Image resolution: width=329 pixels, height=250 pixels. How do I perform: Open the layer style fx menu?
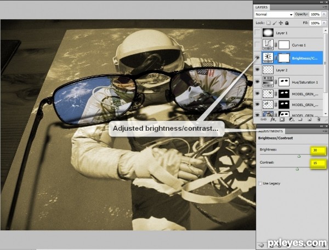(x=273, y=119)
